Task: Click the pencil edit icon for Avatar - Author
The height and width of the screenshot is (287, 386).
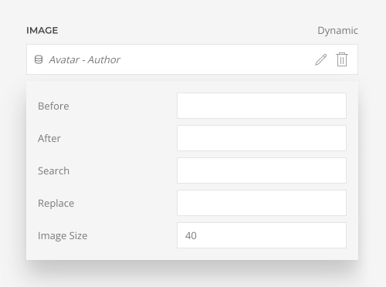Action: click(x=321, y=59)
